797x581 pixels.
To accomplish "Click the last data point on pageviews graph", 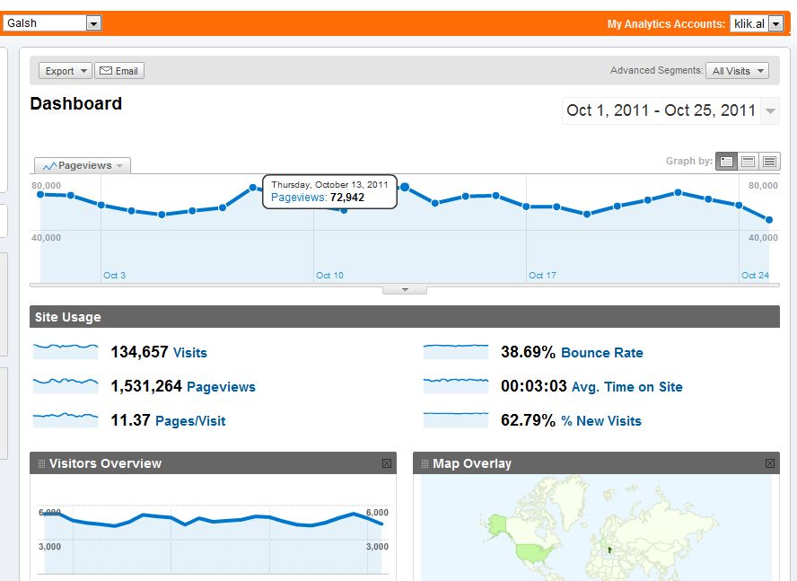I will [769, 220].
